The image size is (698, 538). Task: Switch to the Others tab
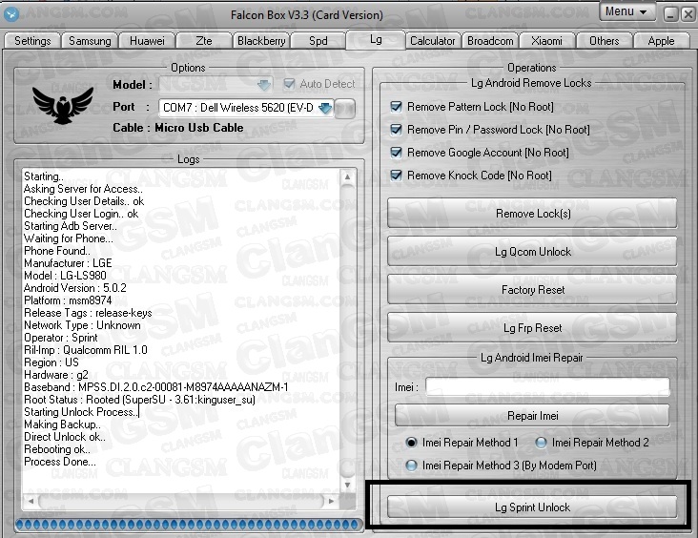click(604, 41)
